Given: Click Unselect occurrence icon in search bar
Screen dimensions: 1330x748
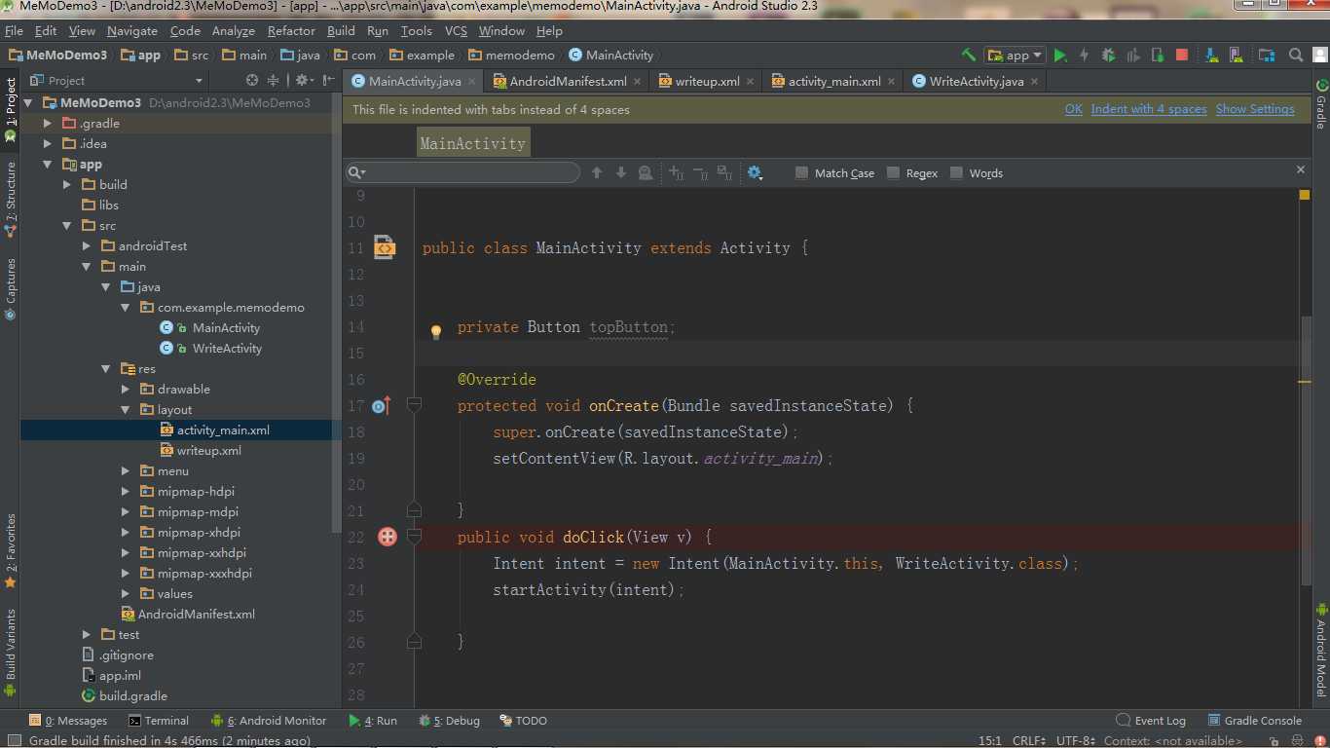Looking at the screenshot, I should tap(700, 172).
